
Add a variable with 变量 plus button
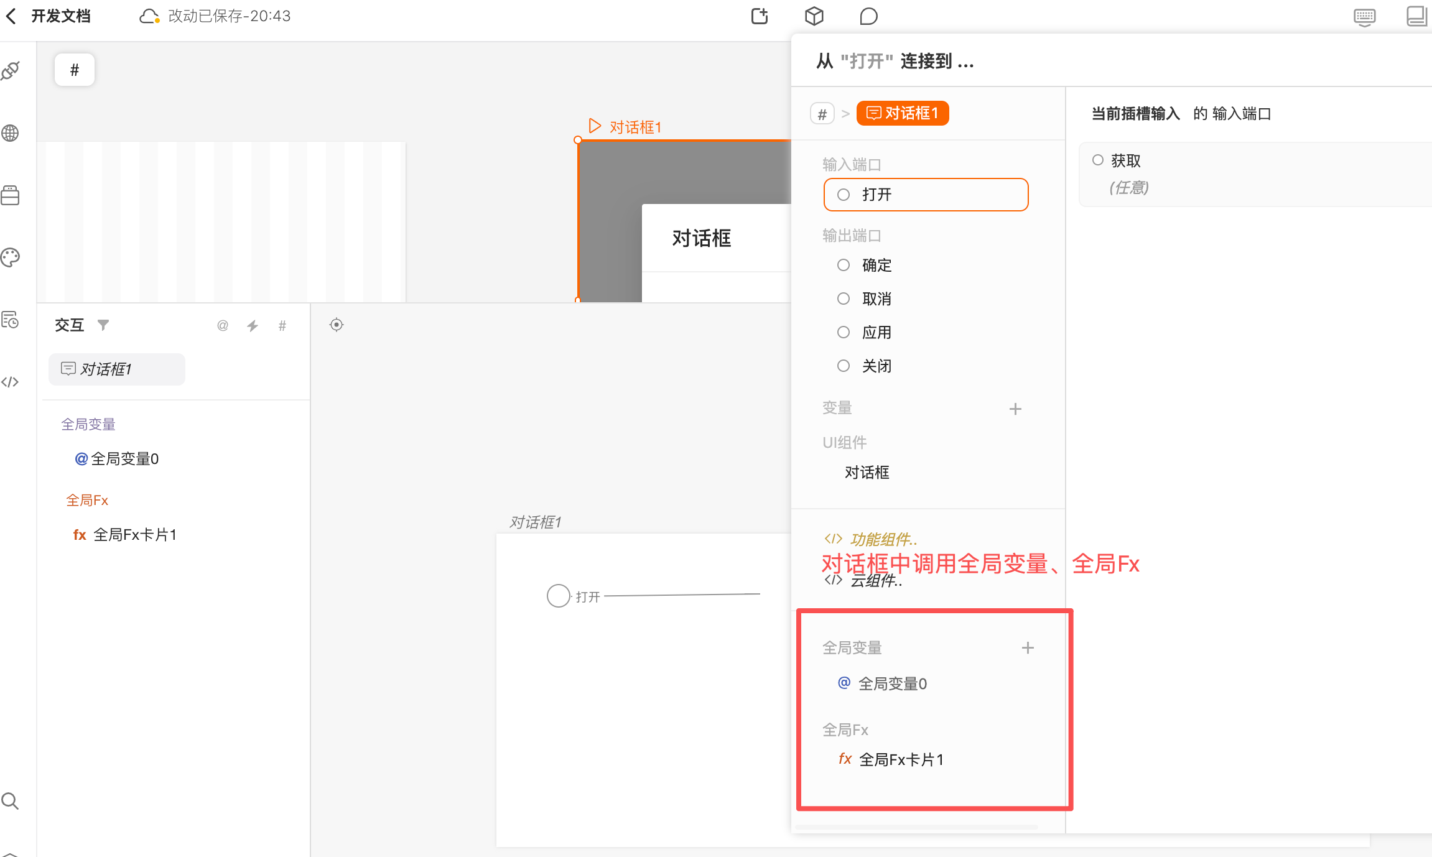coord(1015,409)
